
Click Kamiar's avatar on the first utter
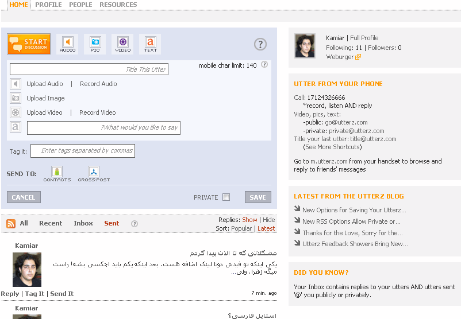pyautogui.click(x=27, y=270)
